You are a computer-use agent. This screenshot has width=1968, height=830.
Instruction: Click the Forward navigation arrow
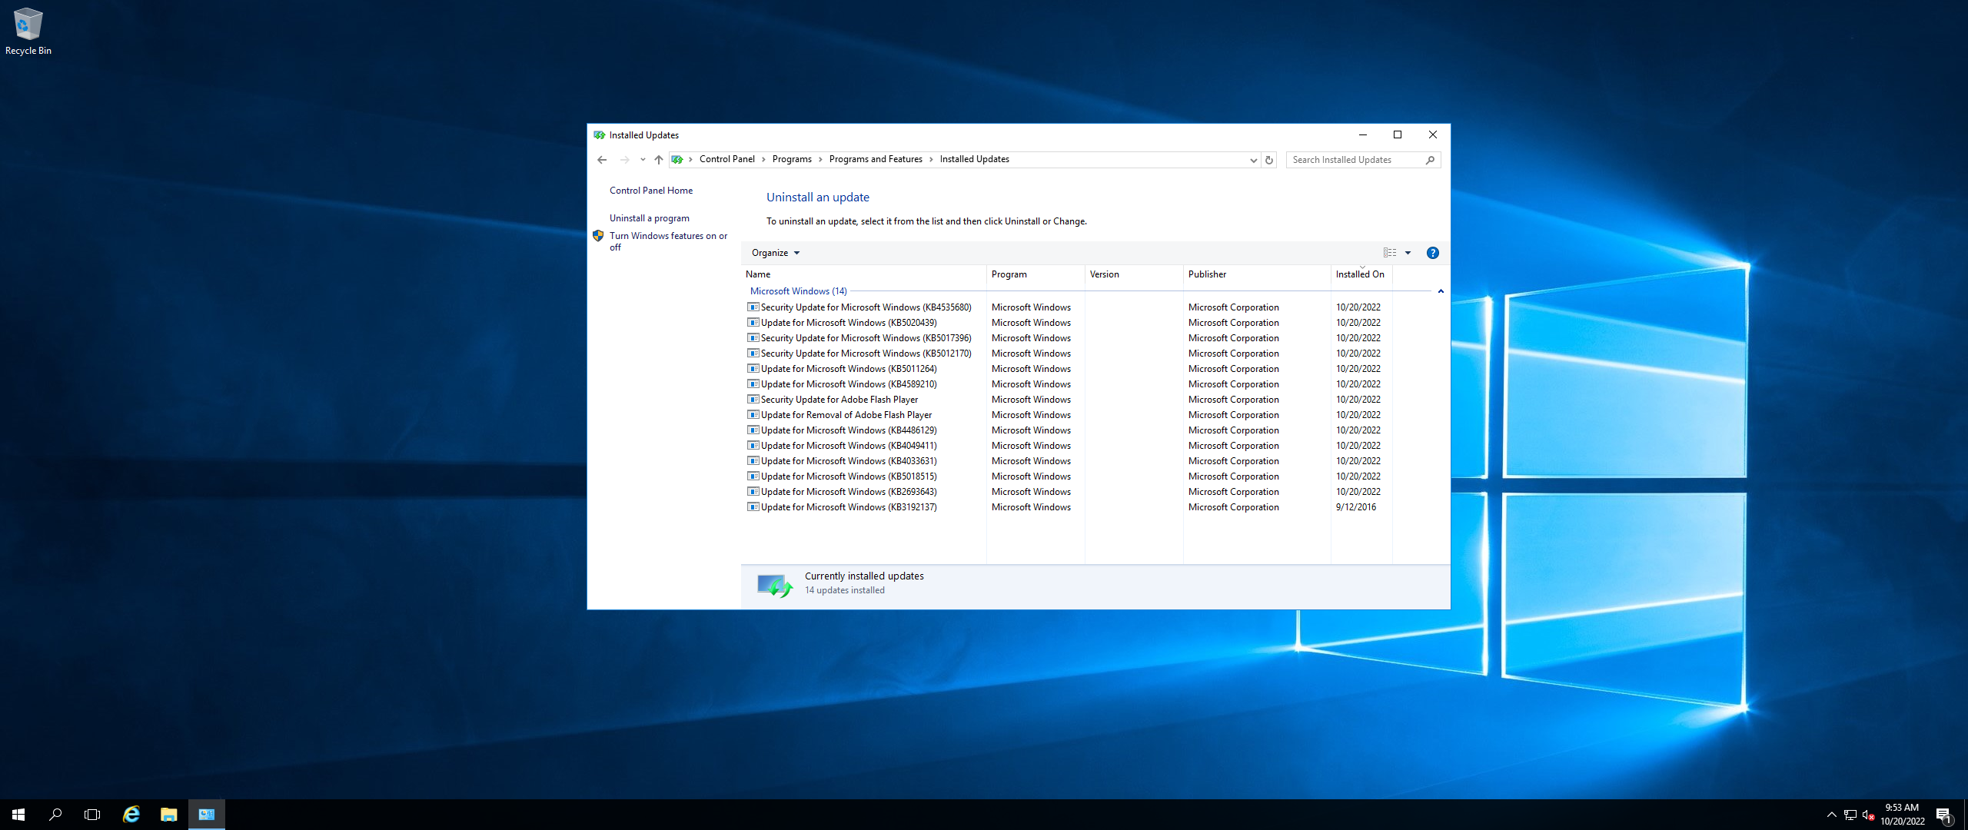(x=624, y=160)
